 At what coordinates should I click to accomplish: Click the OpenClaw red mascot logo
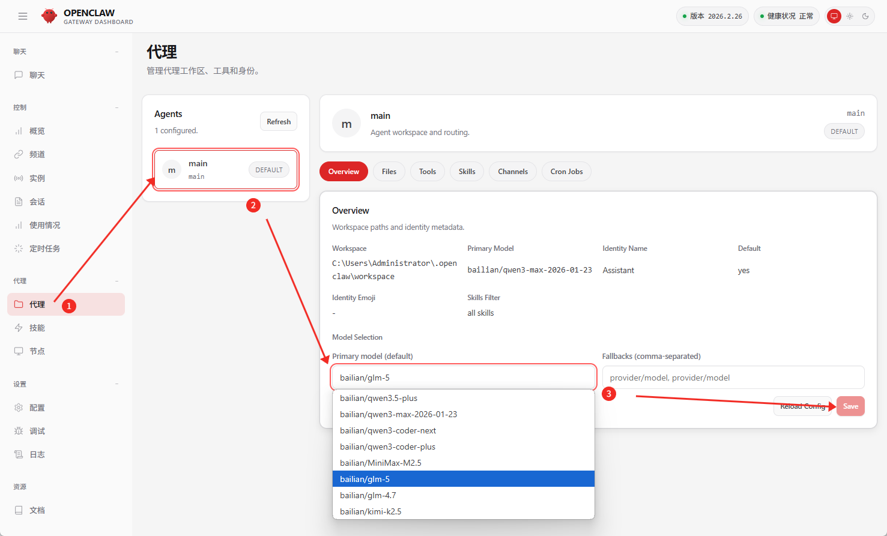tap(49, 16)
